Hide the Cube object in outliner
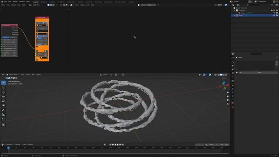Screen dimensions: 279x157 (x=274, y=13)
